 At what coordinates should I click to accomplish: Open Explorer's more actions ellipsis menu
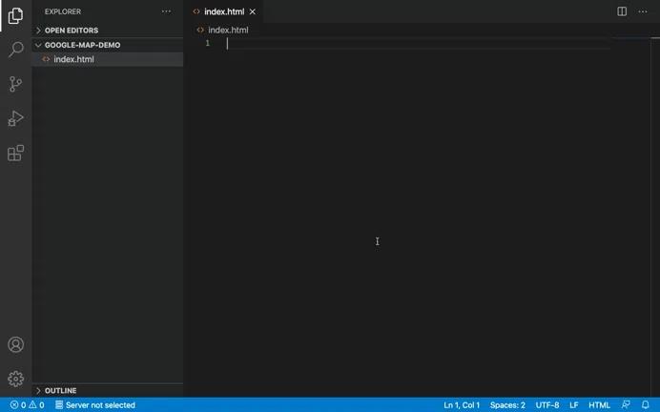pos(167,11)
